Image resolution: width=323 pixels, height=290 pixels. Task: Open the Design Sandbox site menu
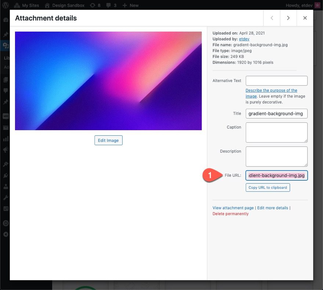point(65,5)
